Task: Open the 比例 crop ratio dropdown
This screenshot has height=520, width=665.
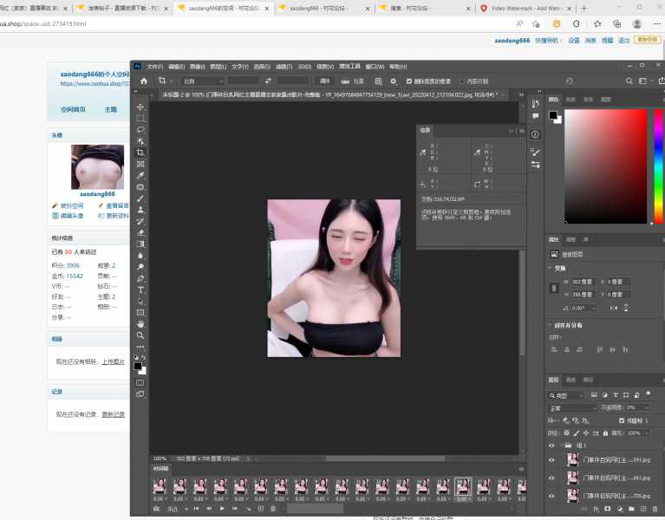Action: [x=202, y=81]
